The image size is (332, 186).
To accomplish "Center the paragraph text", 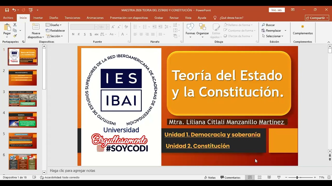I will (x=141, y=34).
